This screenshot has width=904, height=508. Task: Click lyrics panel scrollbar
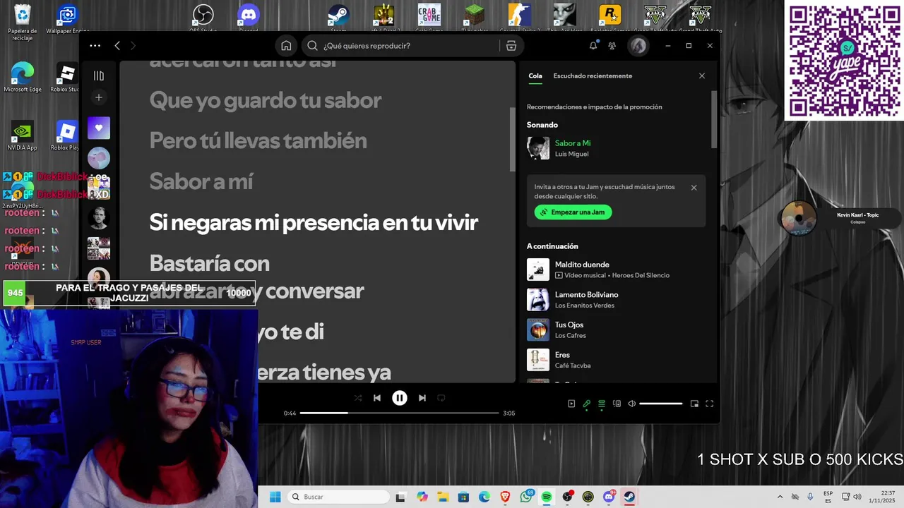513,139
